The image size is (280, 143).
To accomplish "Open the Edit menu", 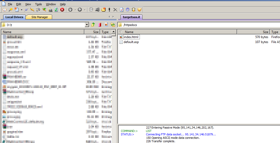I will pos(19,4).
